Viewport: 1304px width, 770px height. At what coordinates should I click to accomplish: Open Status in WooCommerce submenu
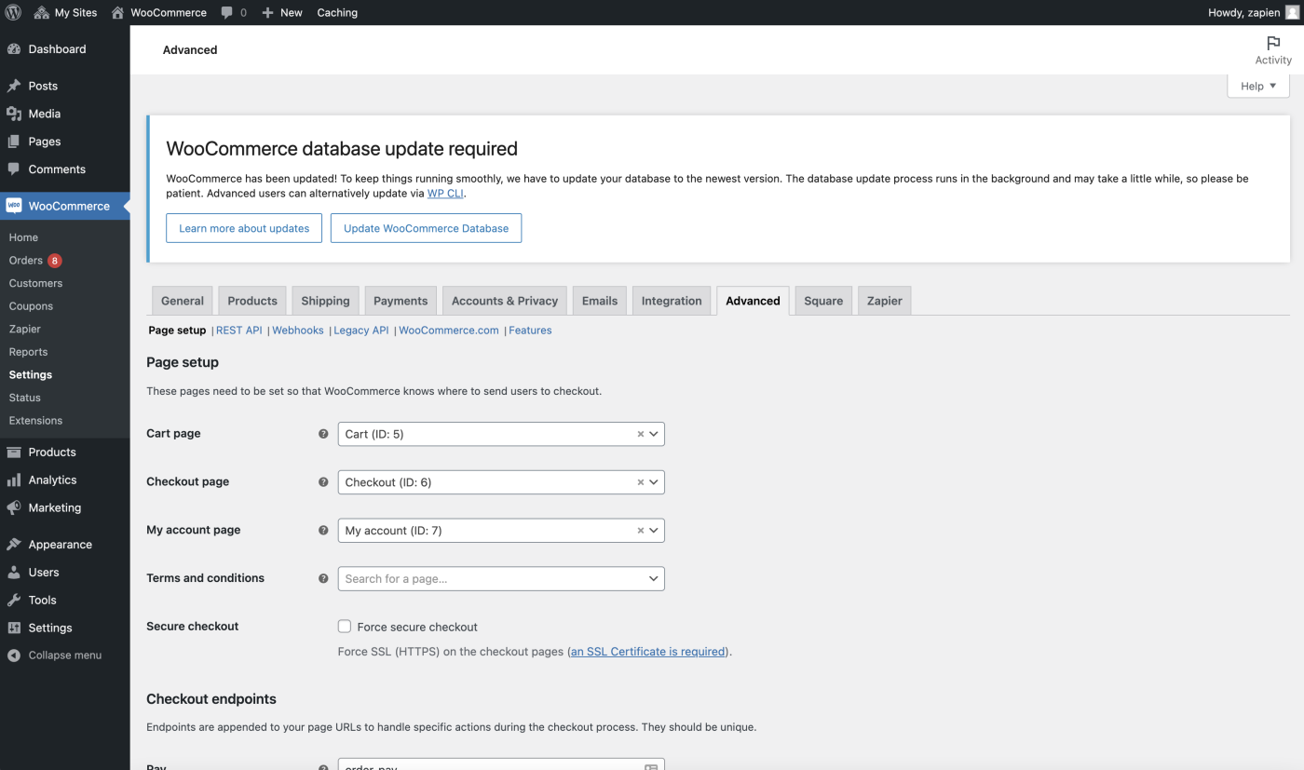[25, 398]
